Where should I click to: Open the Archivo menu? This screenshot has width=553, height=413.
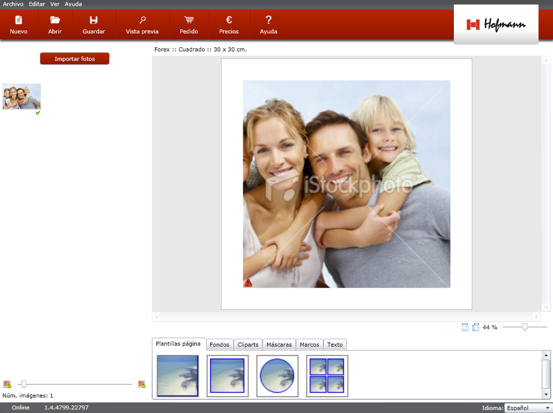[13, 4]
